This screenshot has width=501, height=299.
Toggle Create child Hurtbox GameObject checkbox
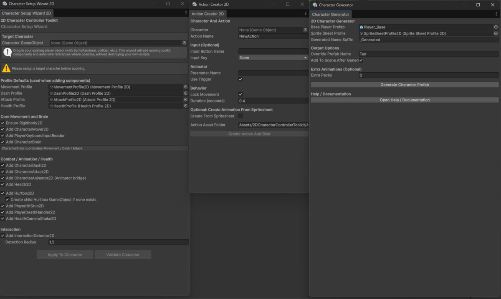8,199
